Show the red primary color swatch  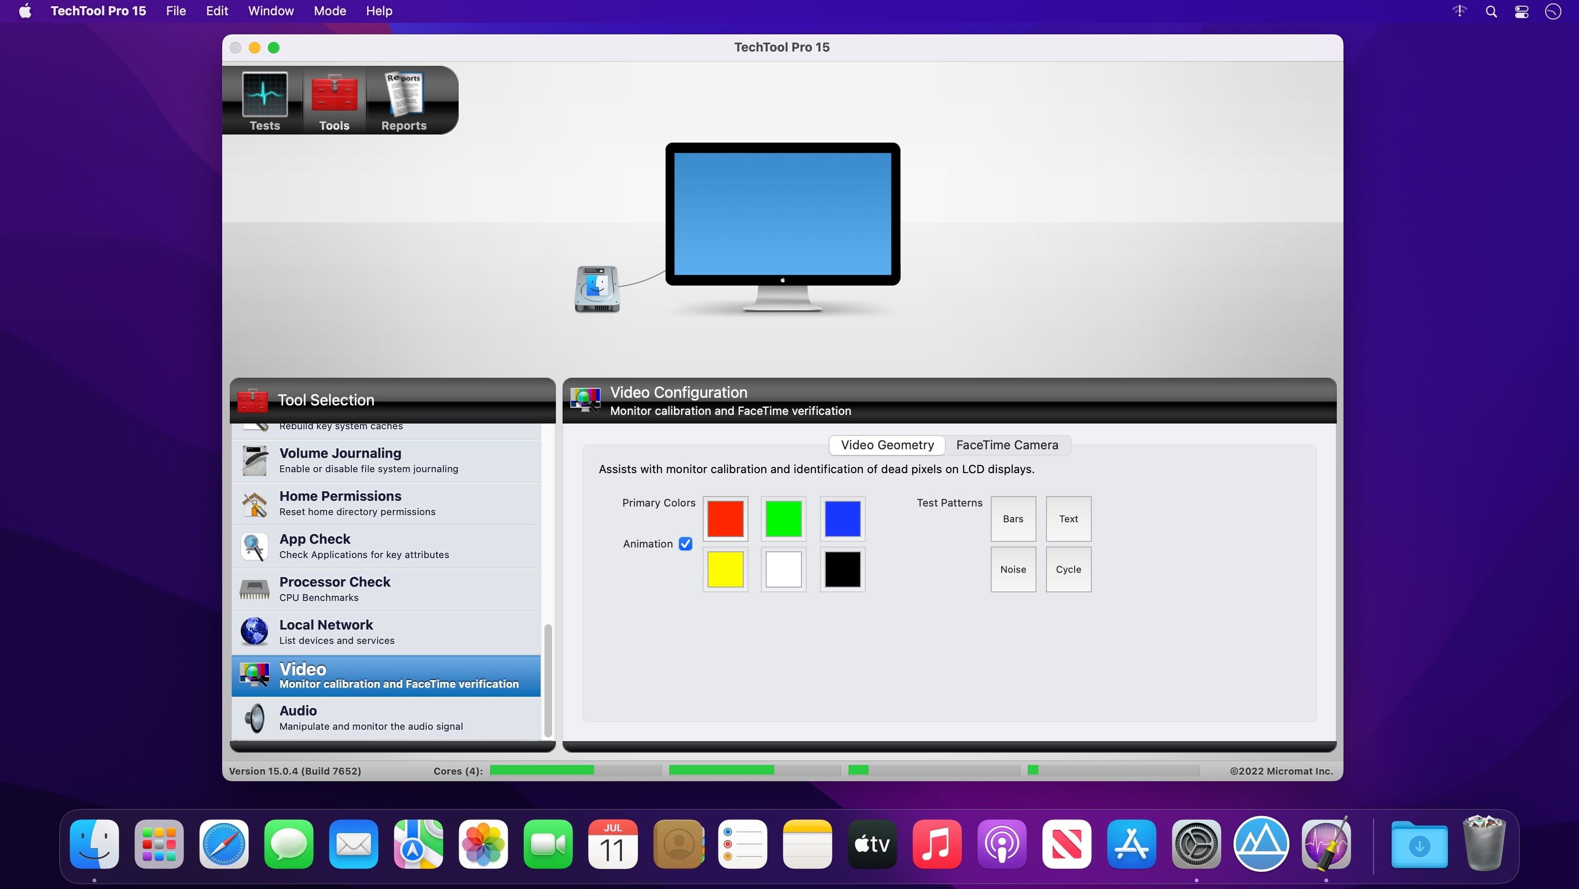725,519
